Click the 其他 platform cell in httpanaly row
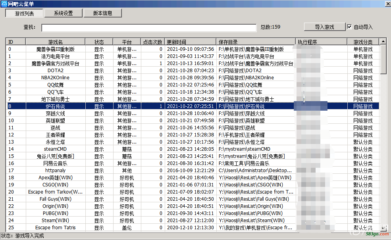The height and width of the screenshot is (240, 391). pyautogui.click(x=127, y=171)
